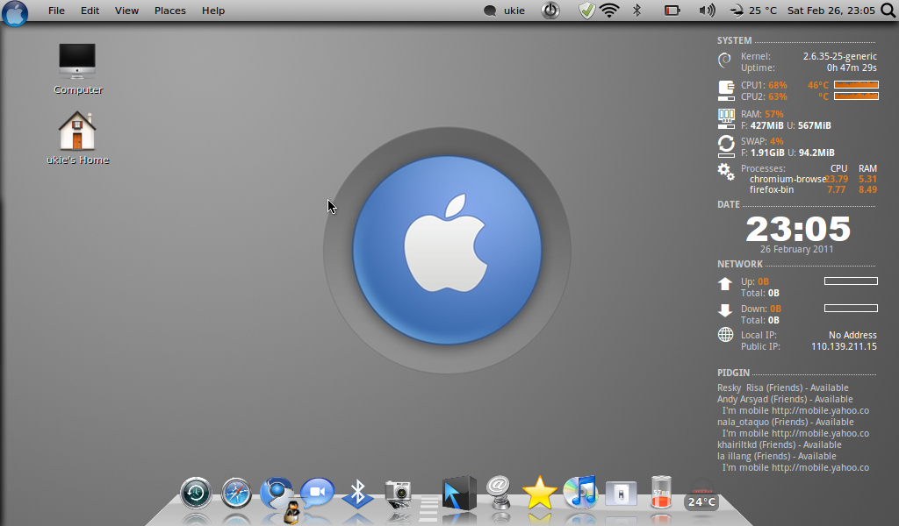Click the red battery dock indicator
Viewport: 899px width, 526px height.
pos(661,492)
